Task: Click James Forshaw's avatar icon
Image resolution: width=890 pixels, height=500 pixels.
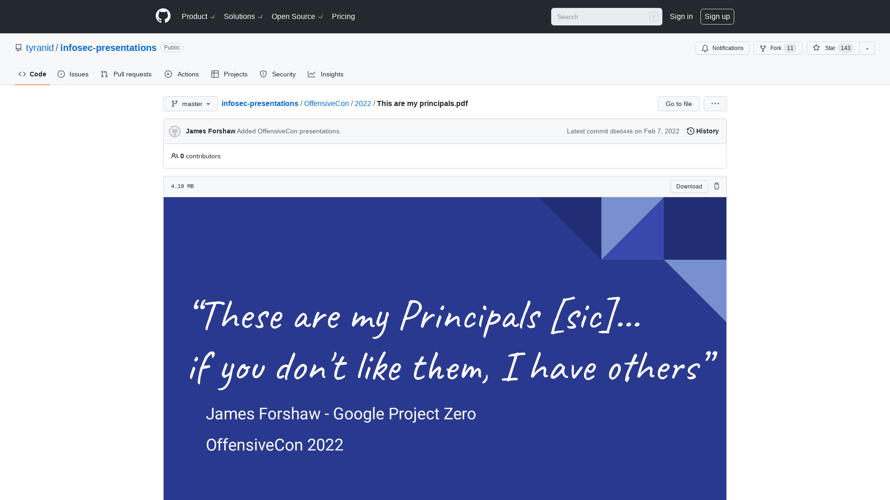Action: [x=175, y=131]
